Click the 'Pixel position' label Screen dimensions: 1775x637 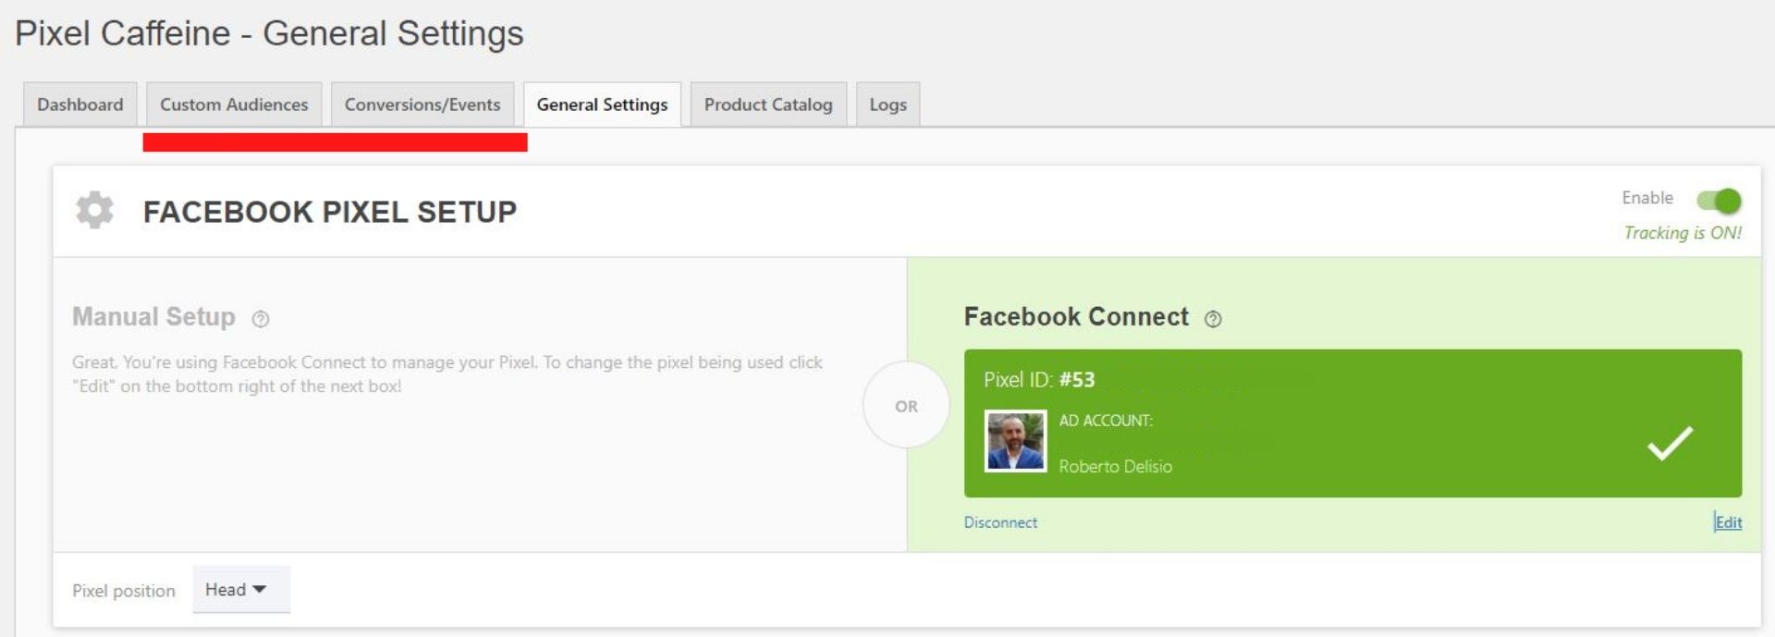(124, 591)
